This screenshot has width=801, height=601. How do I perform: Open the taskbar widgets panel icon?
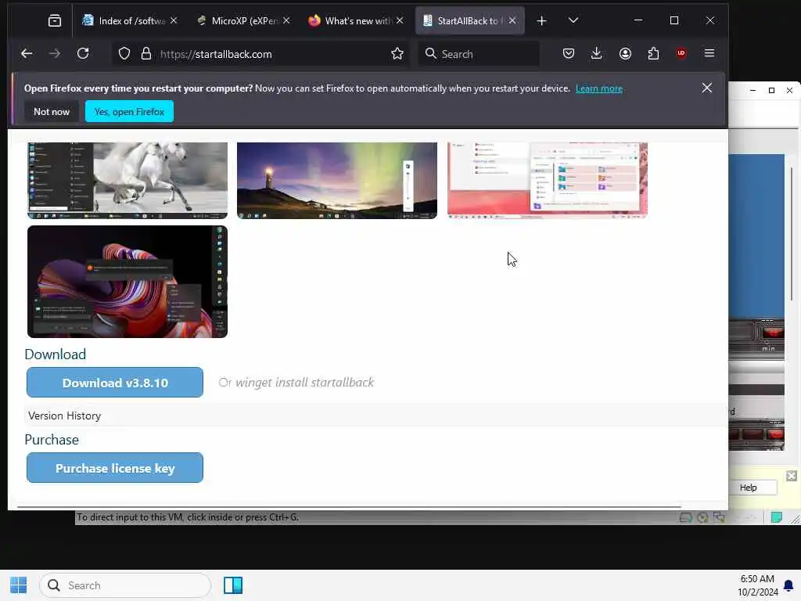[233, 585]
